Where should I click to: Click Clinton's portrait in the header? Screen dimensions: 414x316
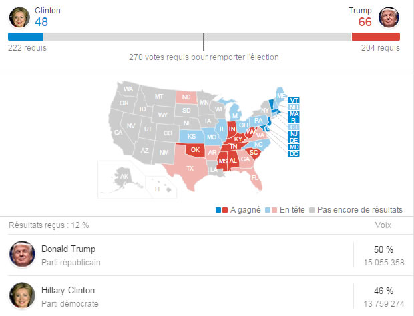pos(19,17)
